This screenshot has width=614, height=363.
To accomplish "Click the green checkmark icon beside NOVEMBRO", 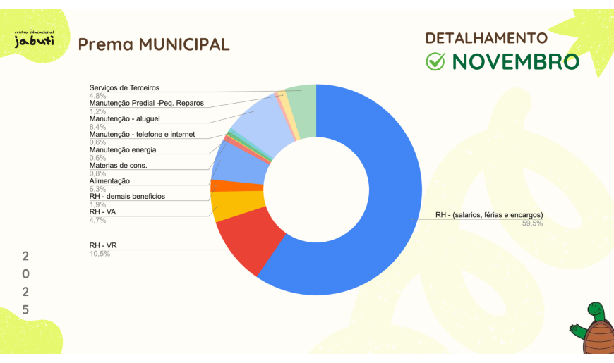I will [x=435, y=62].
